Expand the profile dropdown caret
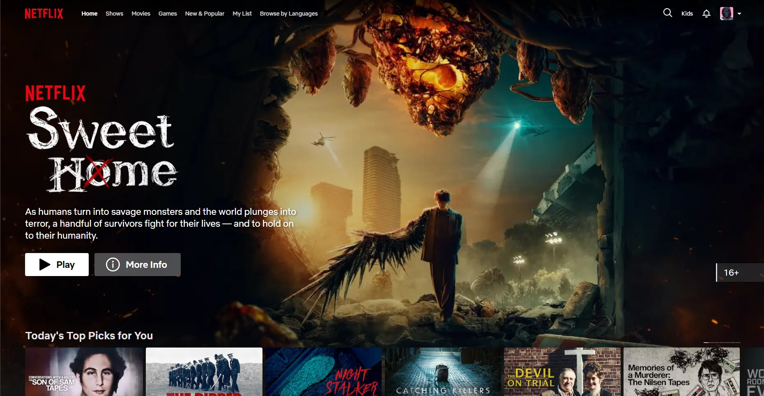 739,14
